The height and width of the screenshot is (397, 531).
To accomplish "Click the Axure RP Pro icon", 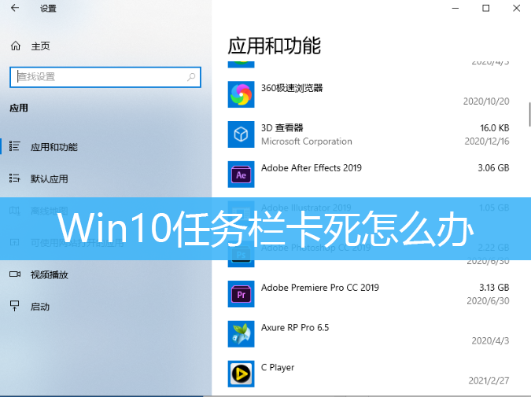I will point(240,334).
